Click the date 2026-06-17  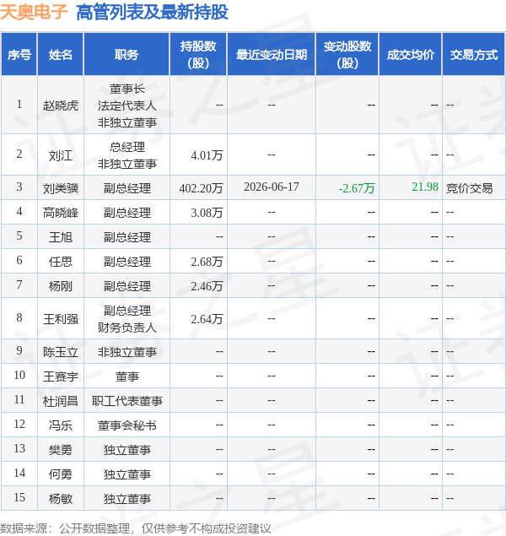pos(272,187)
